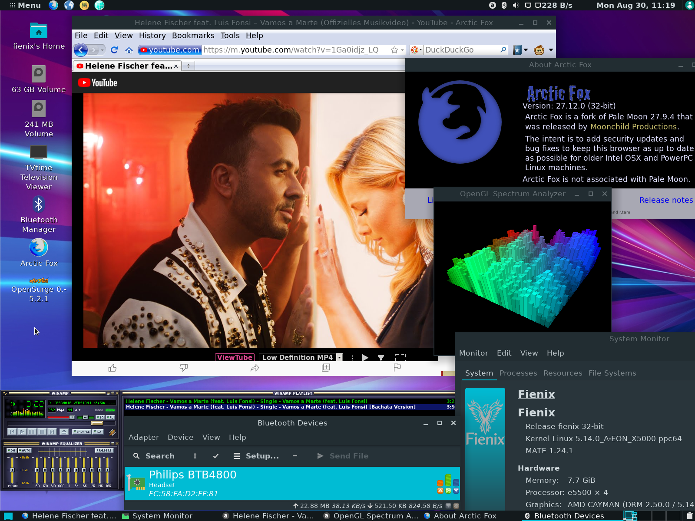695x521 pixels.
Task: Click the equalizer PREAMP slider
Action: pyautogui.click(x=12, y=470)
